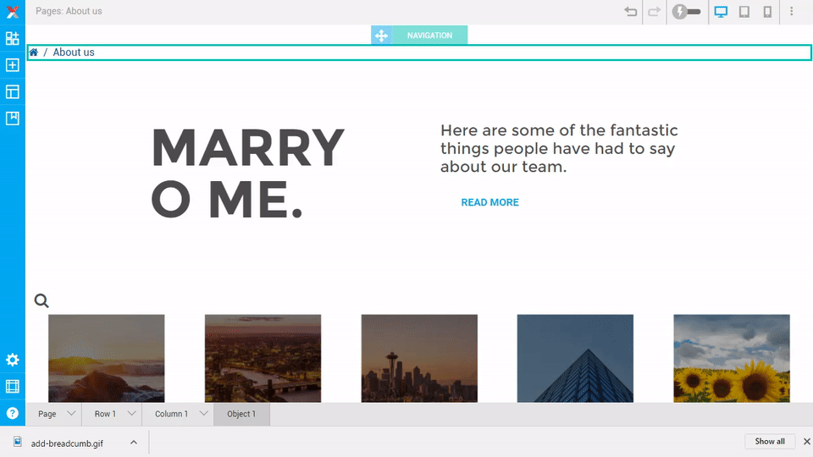Open the help question mark icon
The height and width of the screenshot is (457, 813).
click(x=13, y=414)
